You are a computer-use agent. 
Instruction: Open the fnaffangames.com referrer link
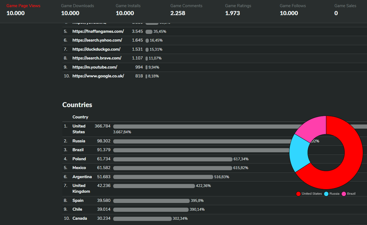pyautogui.click(x=98, y=31)
